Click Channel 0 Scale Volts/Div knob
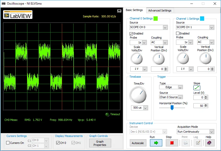 coord(137,59)
